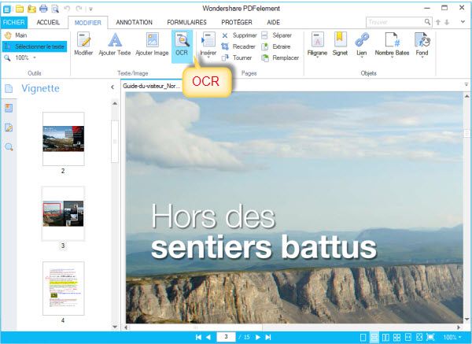Open document tab list dropdown at right
The image size is (472, 344).
click(x=466, y=85)
